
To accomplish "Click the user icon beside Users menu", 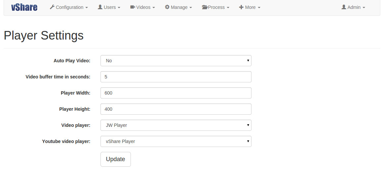I will 100,7.
